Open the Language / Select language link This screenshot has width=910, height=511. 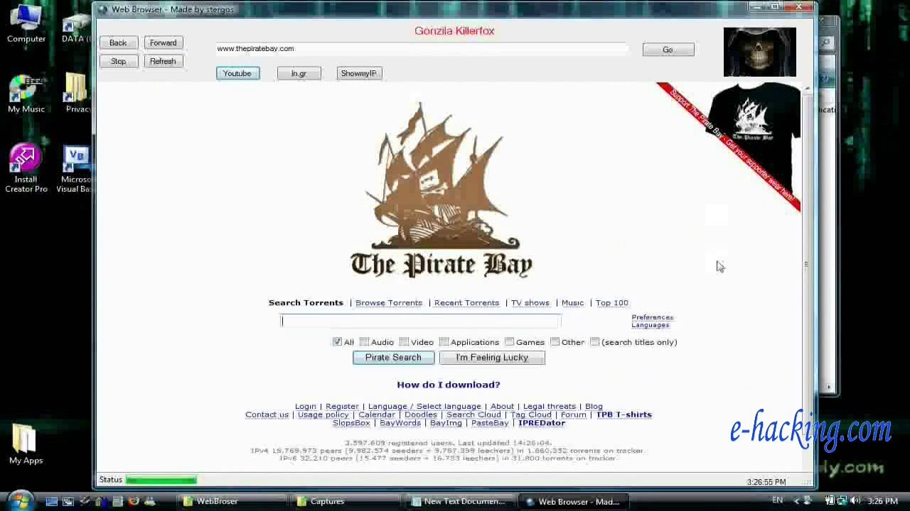424,407
